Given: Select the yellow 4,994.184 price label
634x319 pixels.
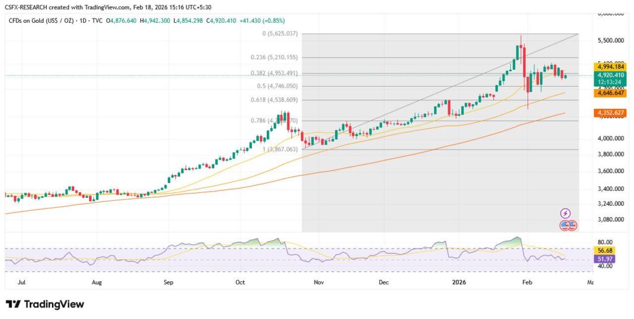Looking at the screenshot, I should (x=610, y=67).
